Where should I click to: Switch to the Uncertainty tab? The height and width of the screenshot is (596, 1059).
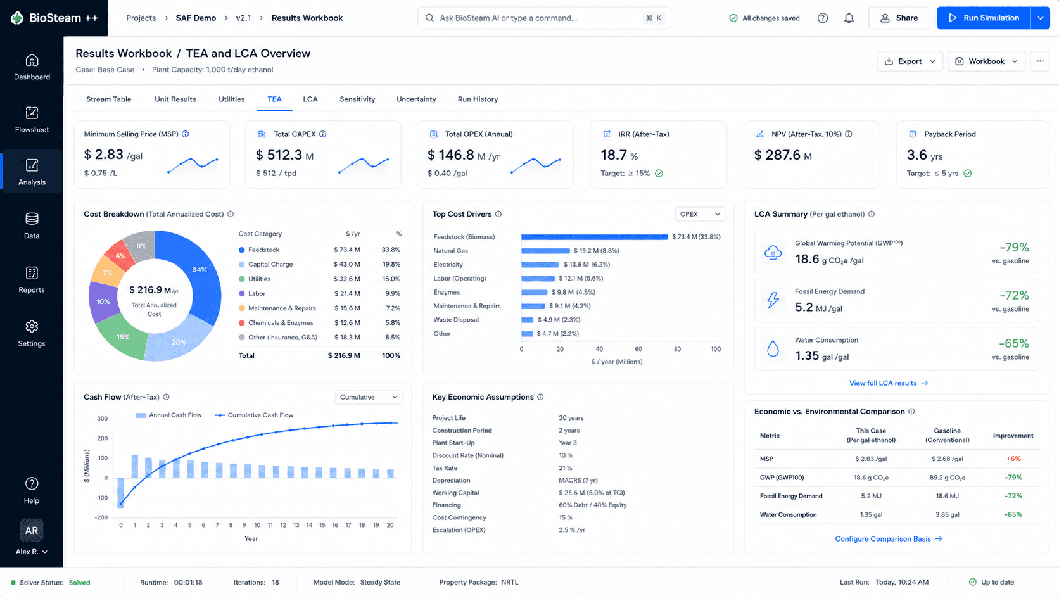[416, 99]
